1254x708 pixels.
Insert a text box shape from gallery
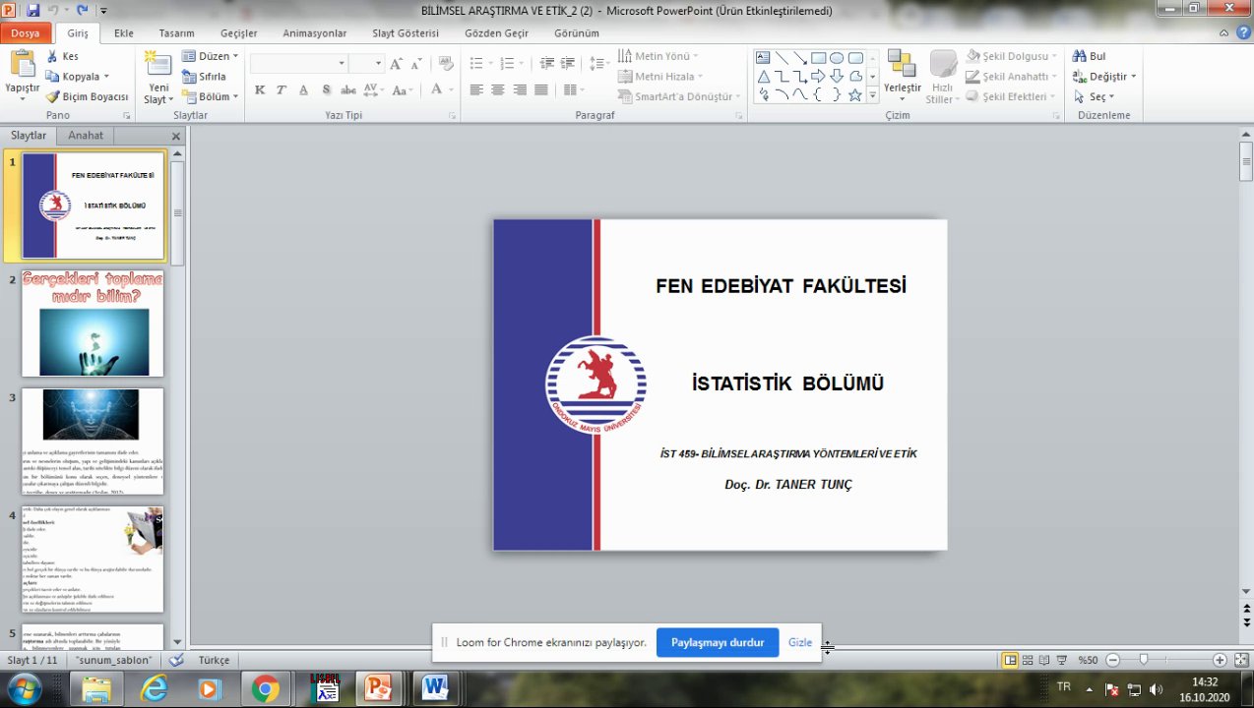(763, 58)
